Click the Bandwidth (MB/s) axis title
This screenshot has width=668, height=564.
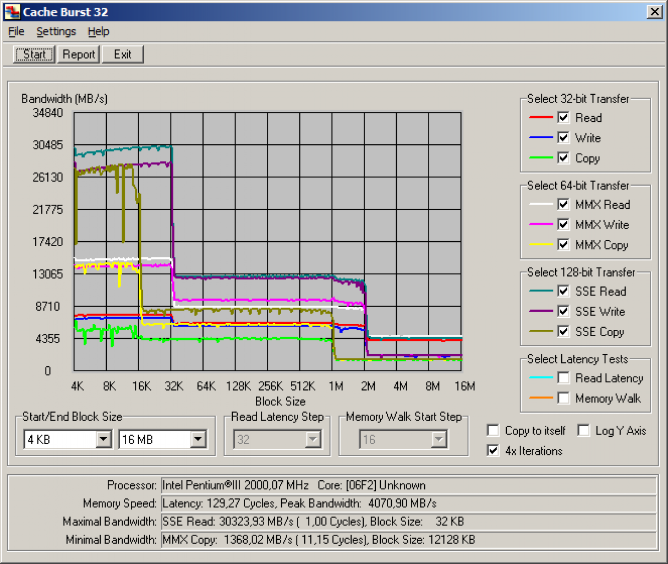point(64,99)
